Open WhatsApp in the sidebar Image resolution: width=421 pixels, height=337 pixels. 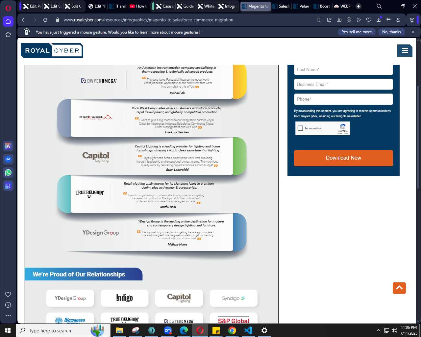coord(8,172)
